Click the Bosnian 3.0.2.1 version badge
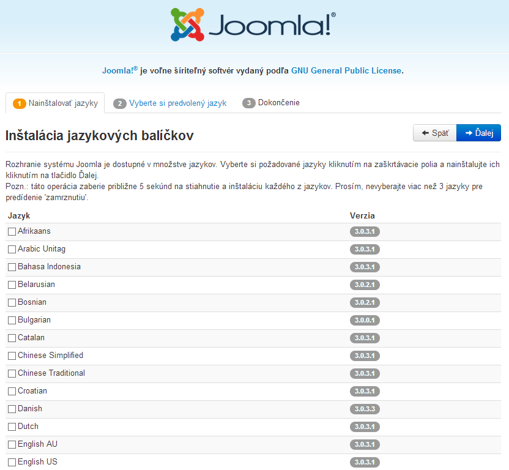The height and width of the screenshot is (470, 509). click(365, 303)
